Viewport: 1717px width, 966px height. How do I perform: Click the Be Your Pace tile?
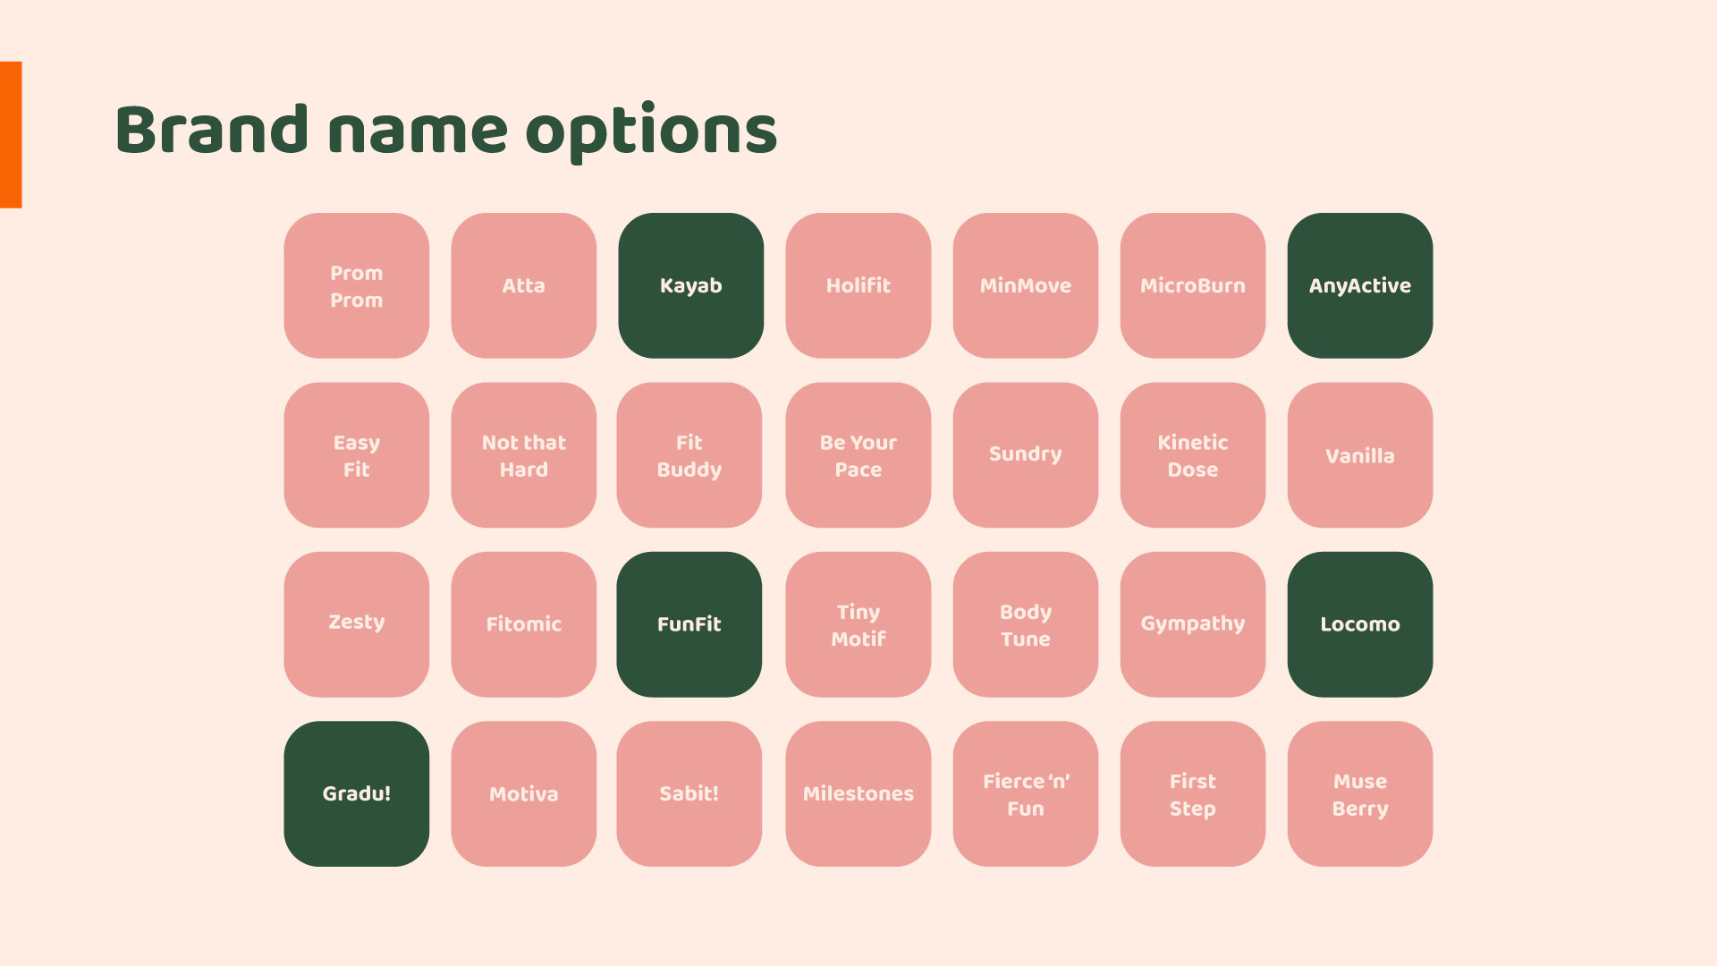(858, 455)
